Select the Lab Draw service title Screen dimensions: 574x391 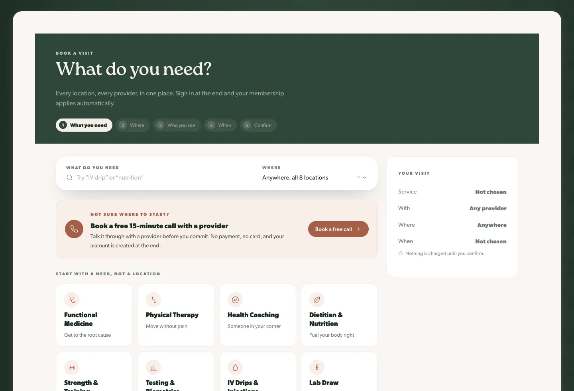click(324, 383)
